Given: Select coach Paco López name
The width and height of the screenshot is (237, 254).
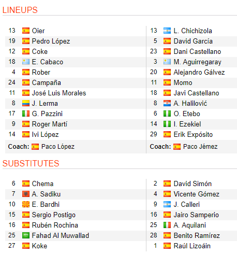Looking at the screenshot, I should click(x=58, y=147).
